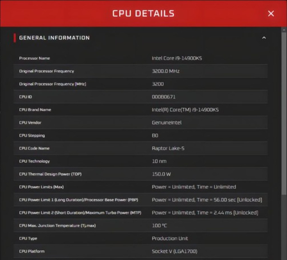Select the CPU Power Limits (Max) value
The height and width of the screenshot is (260, 287).
pos(194,187)
